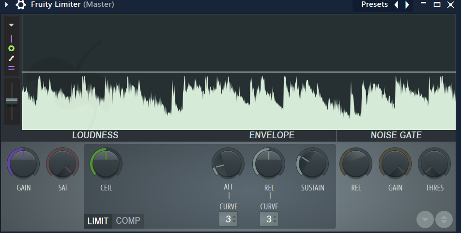This screenshot has width=461, height=233.
Task: Click the noise gate REL knob
Action: tap(356, 163)
